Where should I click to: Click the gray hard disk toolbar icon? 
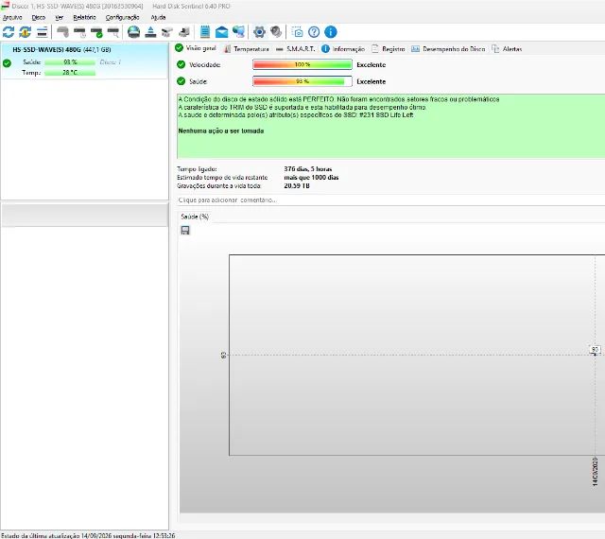tap(62, 32)
